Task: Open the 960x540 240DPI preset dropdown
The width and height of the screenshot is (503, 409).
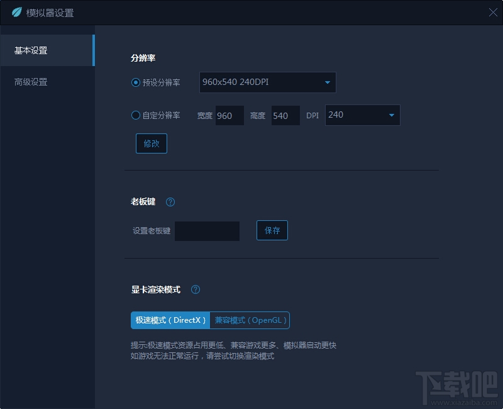Action: (267, 82)
